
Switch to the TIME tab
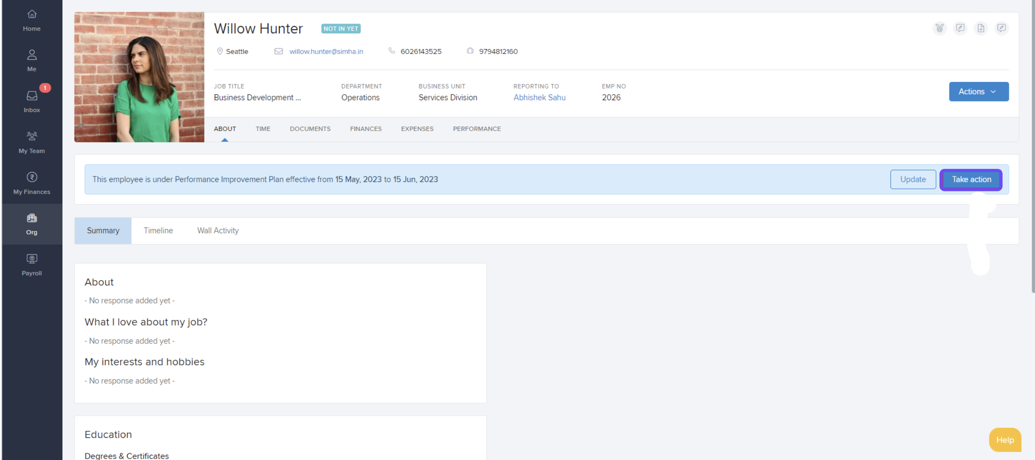coord(263,129)
